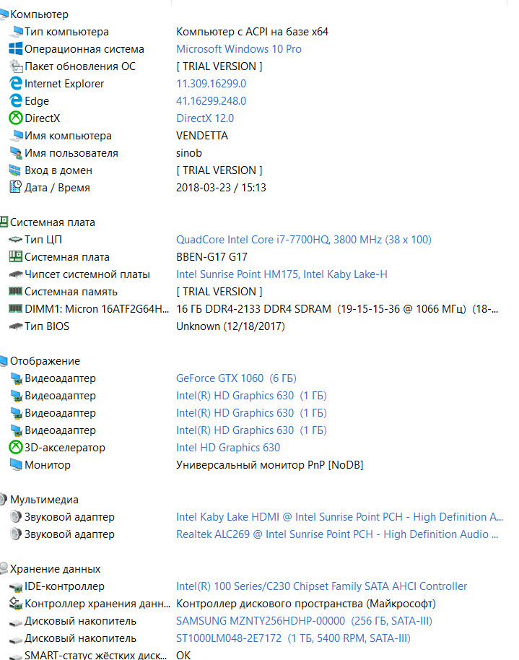The image size is (519, 660).
Task: Click the DirectX Xbox-style icon
Action: point(16,118)
